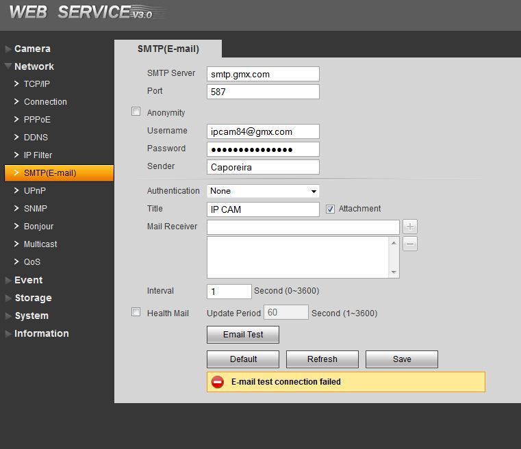521x449 pixels.
Task: Click the plus icon to add mail receiver
Action: point(409,227)
